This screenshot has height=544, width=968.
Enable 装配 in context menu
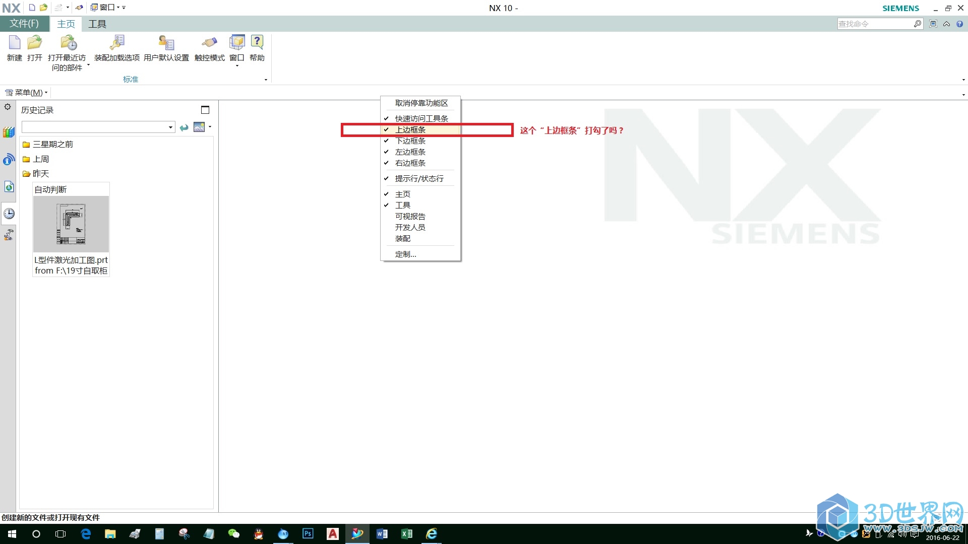(x=420, y=238)
